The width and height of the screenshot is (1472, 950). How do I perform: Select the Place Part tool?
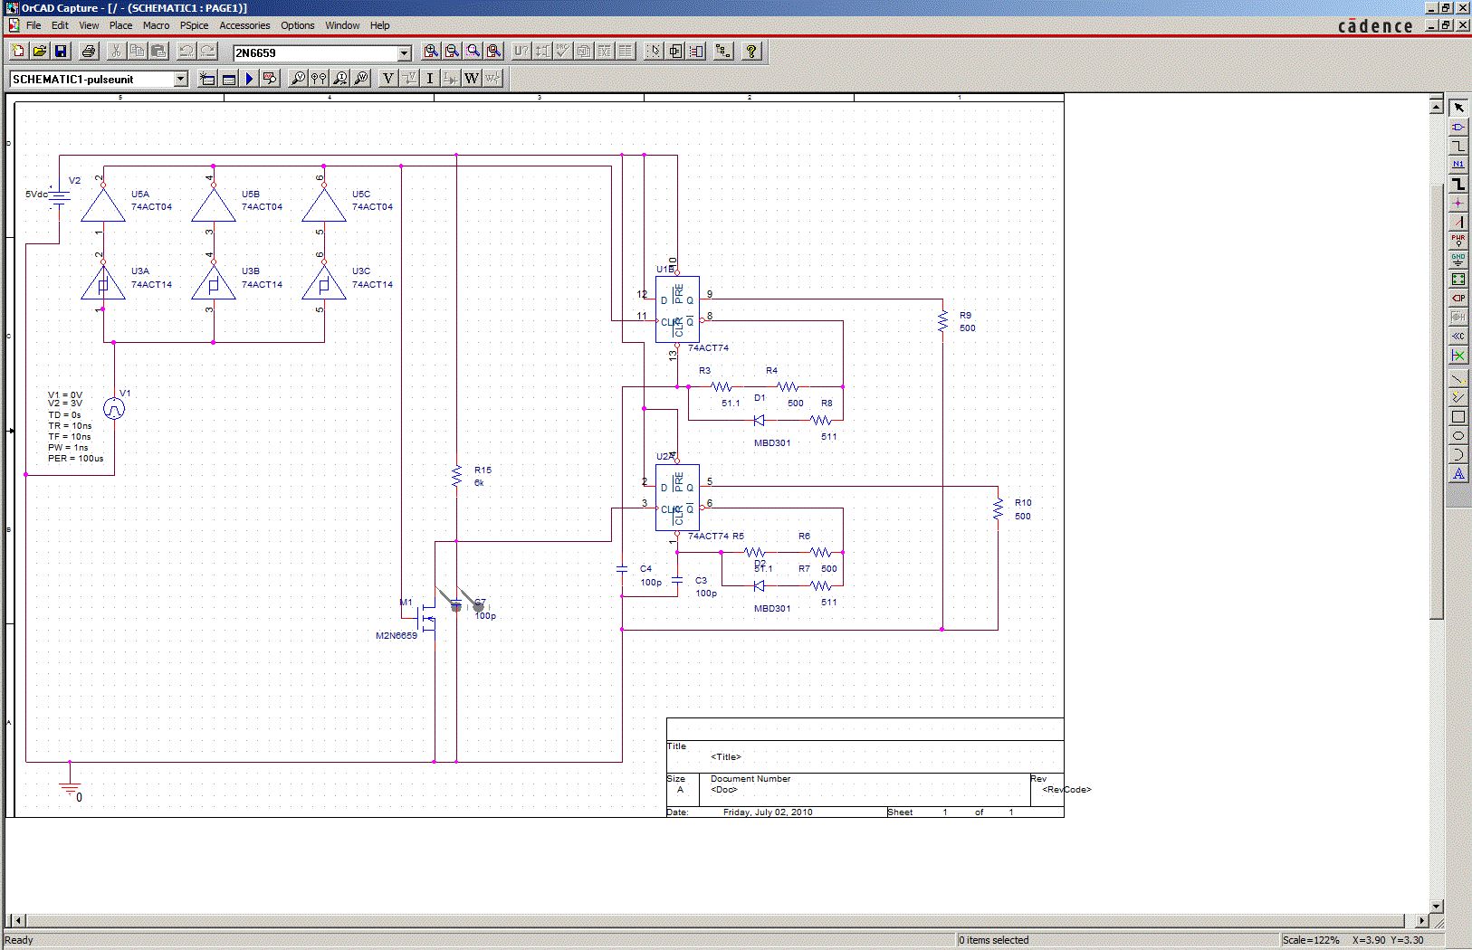click(x=1458, y=127)
